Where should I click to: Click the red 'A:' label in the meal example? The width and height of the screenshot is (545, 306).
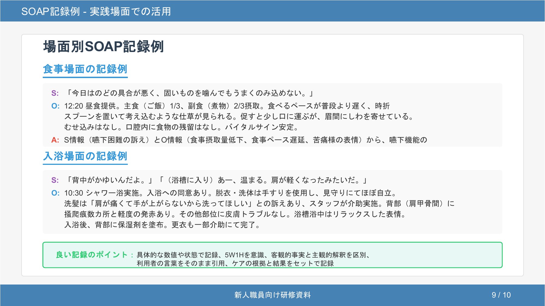[55, 140]
